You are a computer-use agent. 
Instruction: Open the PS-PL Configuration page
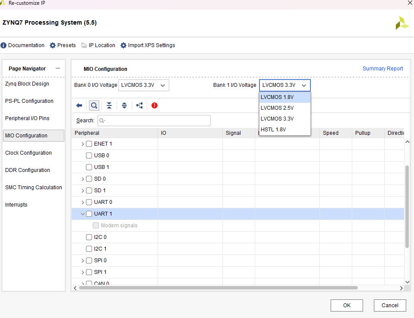tap(29, 101)
